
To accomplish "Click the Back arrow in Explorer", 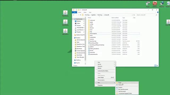I will 74,15.
